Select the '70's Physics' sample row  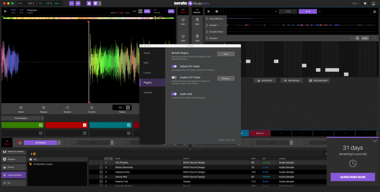coord(122,162)
